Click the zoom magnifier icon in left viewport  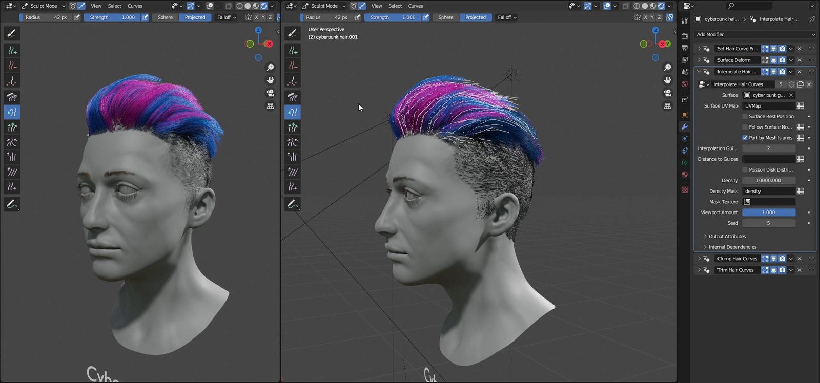click(x=270, y=68)
